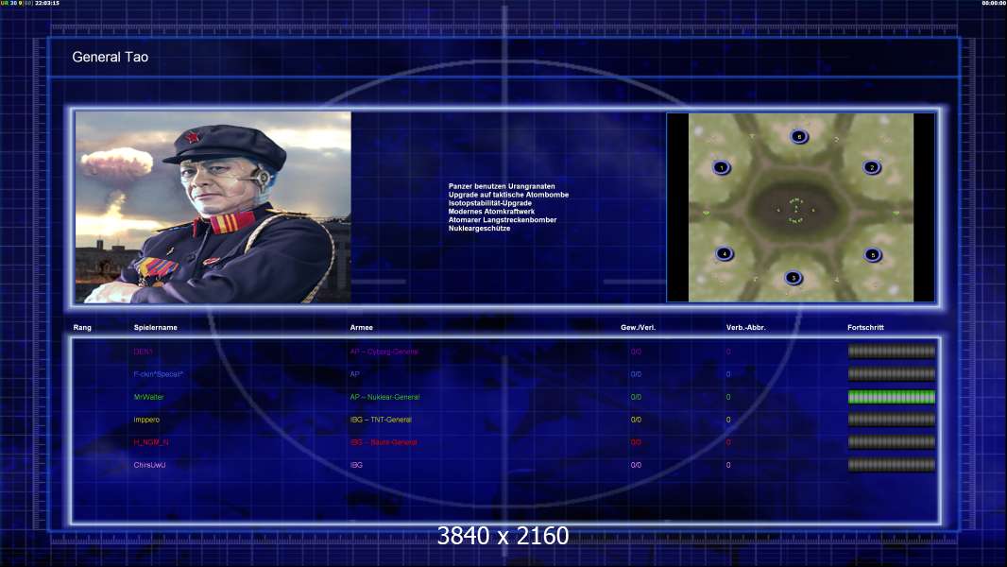Click MrWalter's 0/0 win/loss value
The height and width of the screenshot is (567, 1007).
636,397
